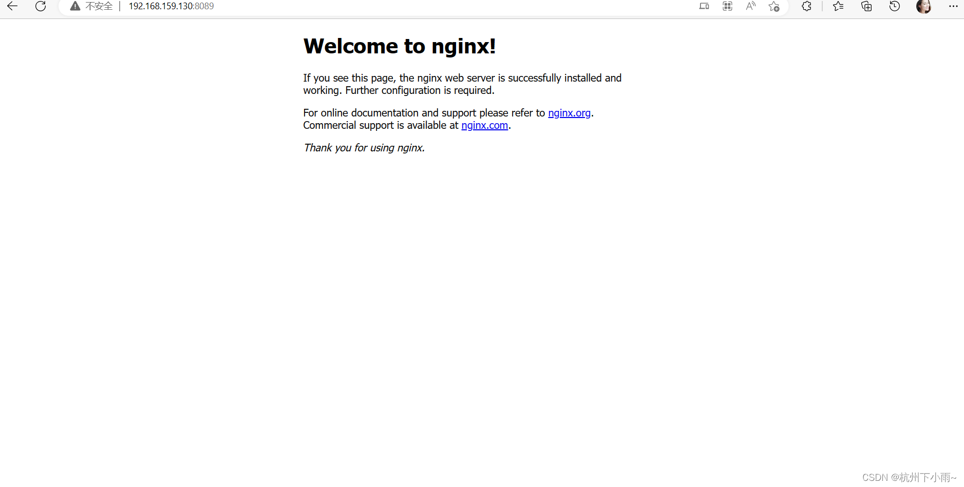
Task: Open Settings and more menu
Action: [x=953, y=6]
